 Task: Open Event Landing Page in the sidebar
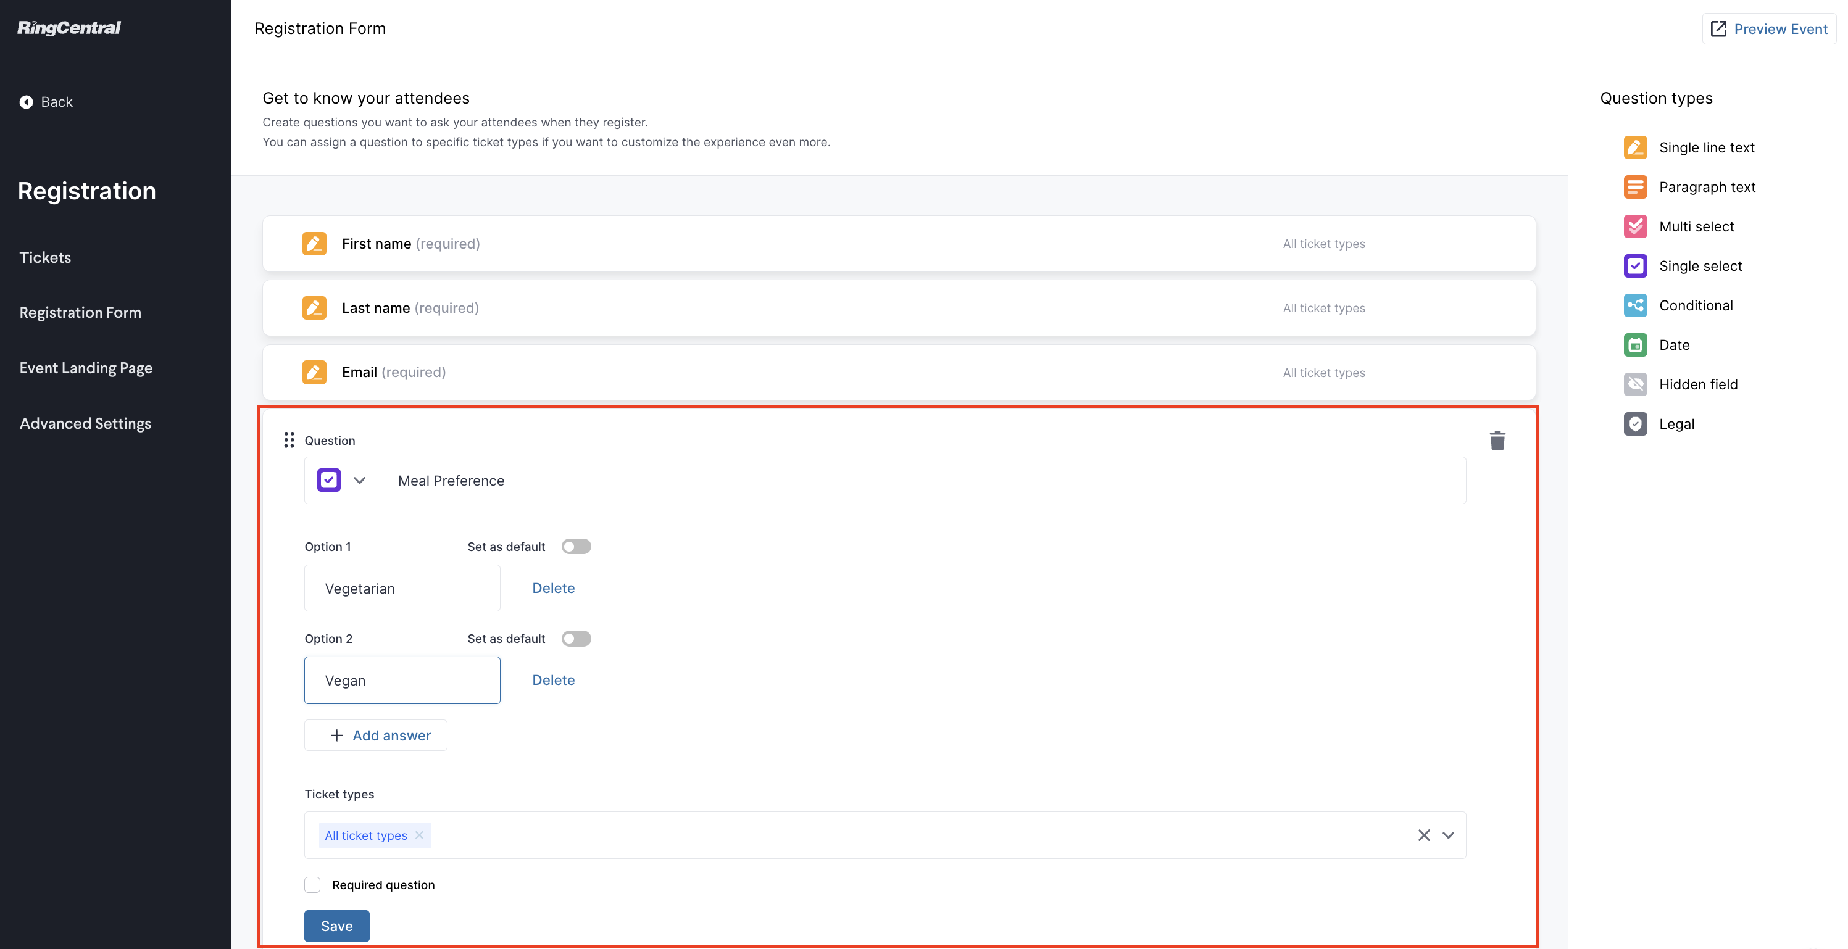coord(86,368)
